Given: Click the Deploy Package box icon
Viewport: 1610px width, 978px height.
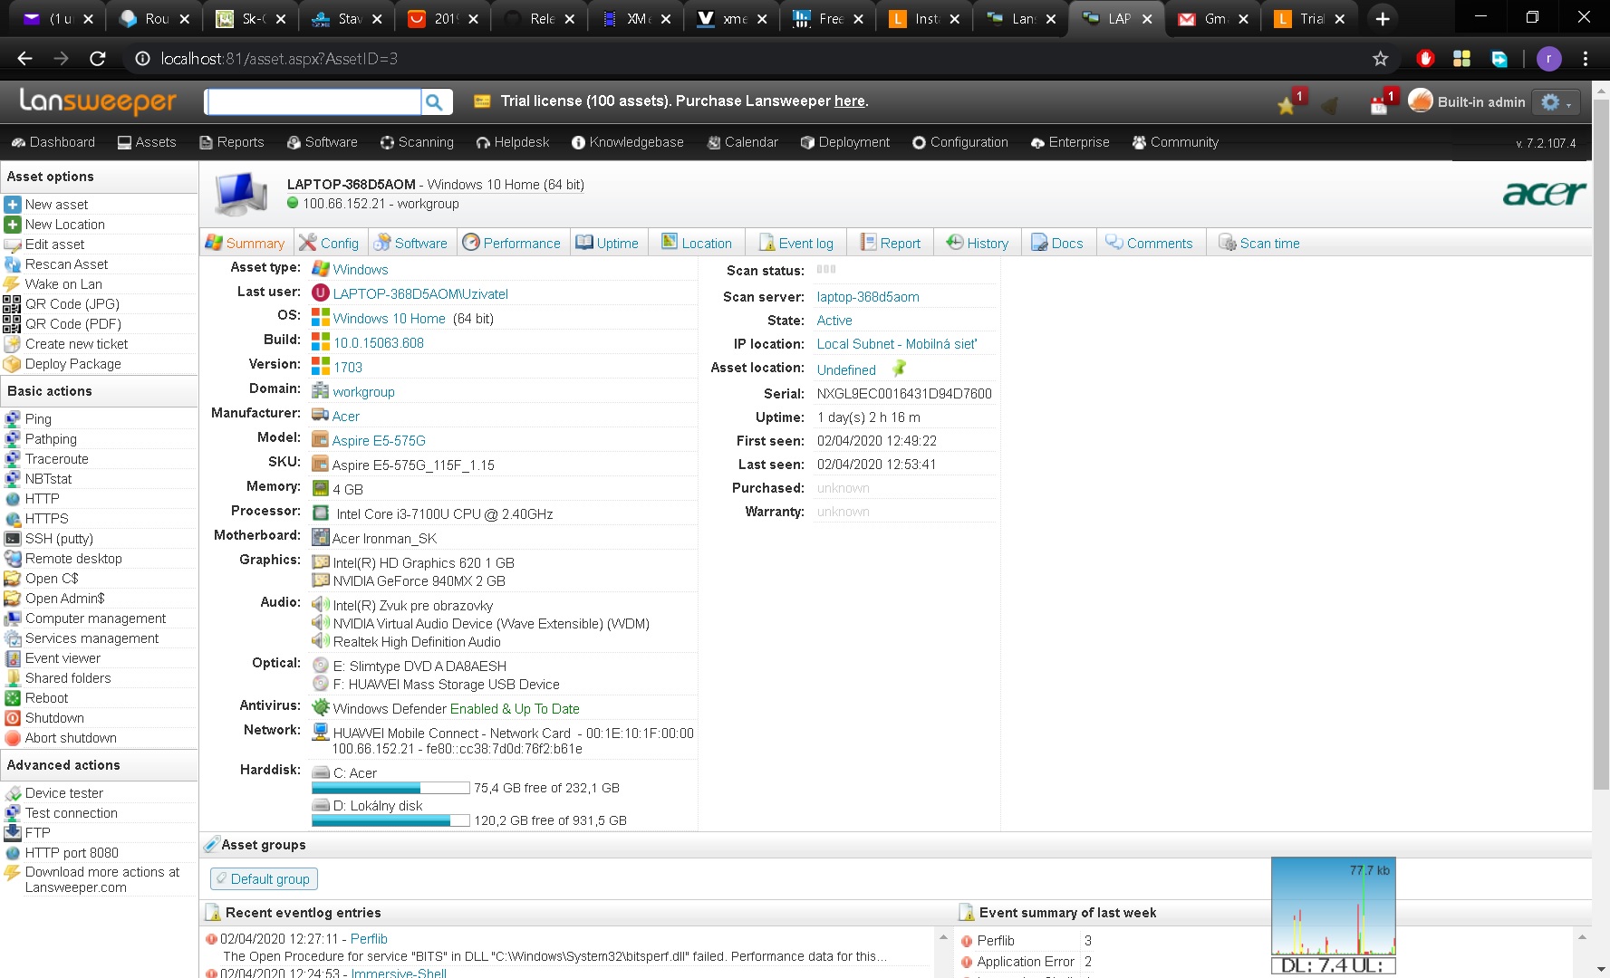Looking at the screenshot, I should point(13,364).
